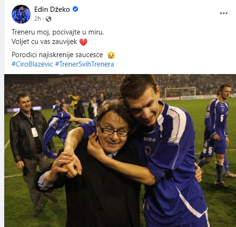Screen dimensions: 236x227
Task: Open Edin Džeko's circular profile picture
Action: click(21, 14)
